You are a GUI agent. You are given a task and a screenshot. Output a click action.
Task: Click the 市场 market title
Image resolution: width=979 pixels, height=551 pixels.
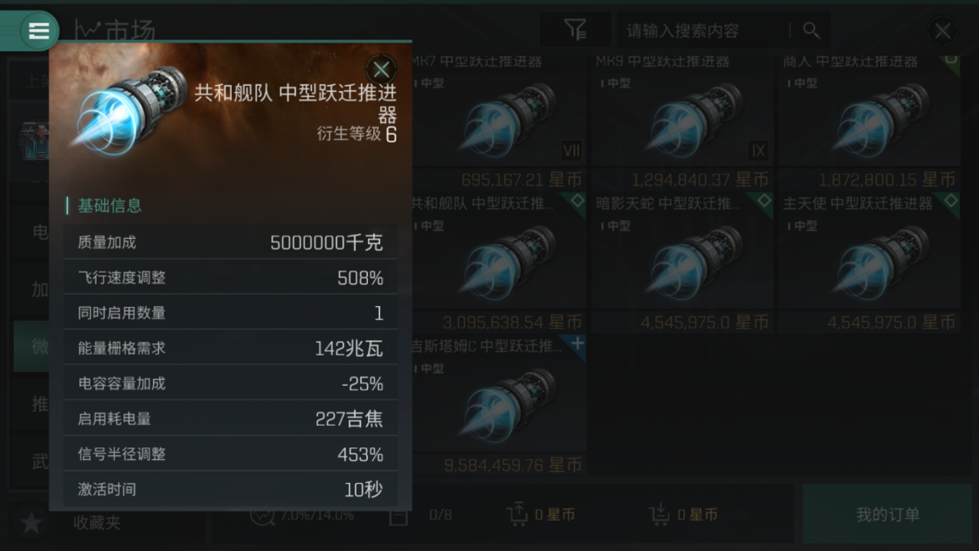(x=129, y=31)
